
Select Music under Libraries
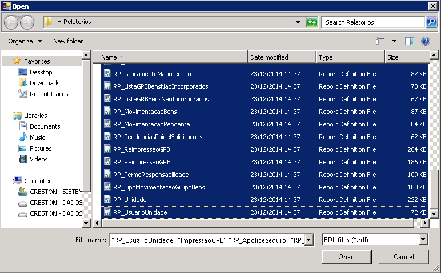pos(37,137)
